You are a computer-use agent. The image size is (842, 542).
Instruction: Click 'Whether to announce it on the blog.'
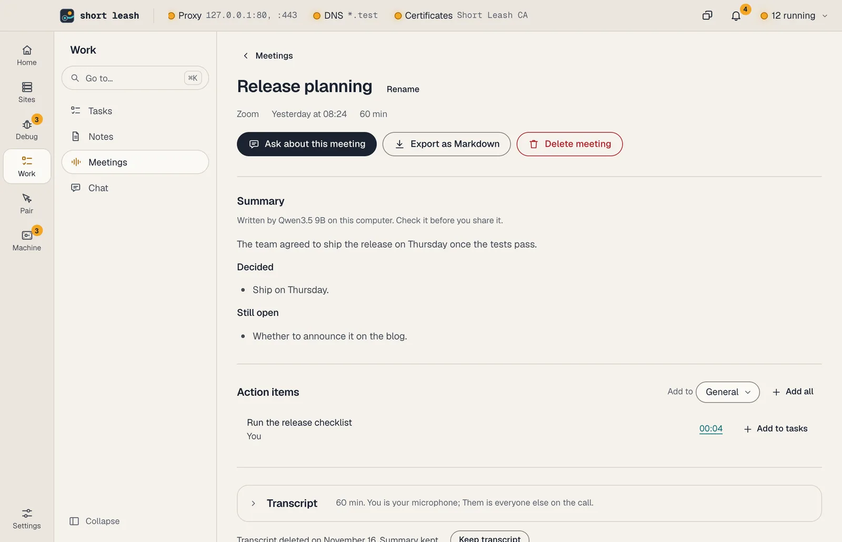tap(330, 336)
